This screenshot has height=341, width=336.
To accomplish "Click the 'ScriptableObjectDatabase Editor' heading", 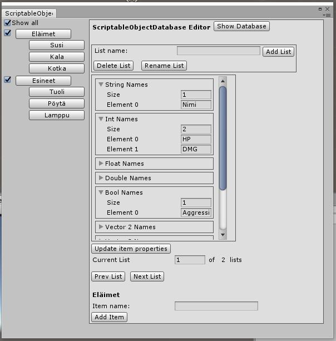I will [151, 27].
